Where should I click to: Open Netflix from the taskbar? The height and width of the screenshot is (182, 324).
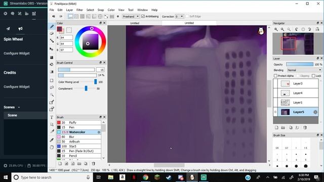(x=134, y=177)
